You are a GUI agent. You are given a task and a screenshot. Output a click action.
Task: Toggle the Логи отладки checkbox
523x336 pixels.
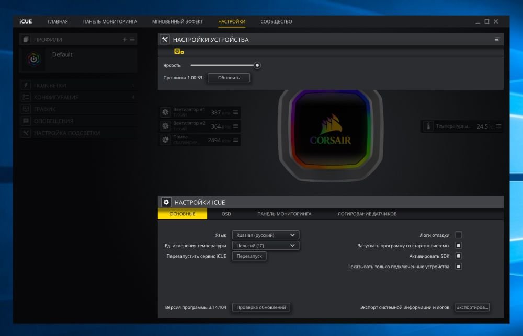[x=459, y=235]
